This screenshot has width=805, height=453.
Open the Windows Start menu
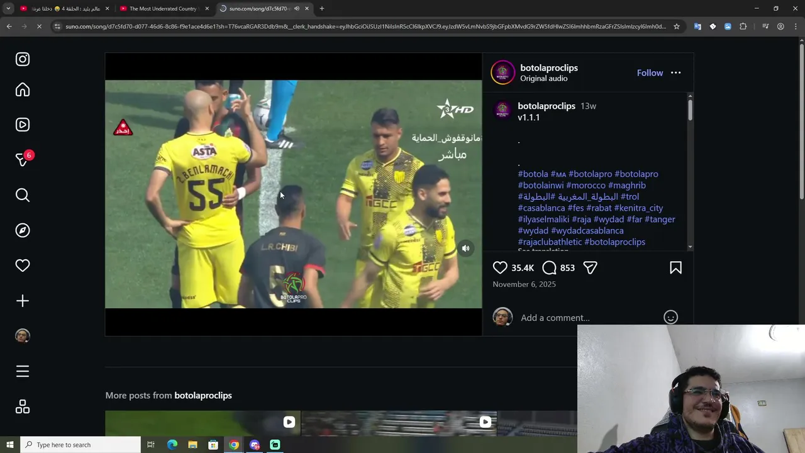point(9,445)
